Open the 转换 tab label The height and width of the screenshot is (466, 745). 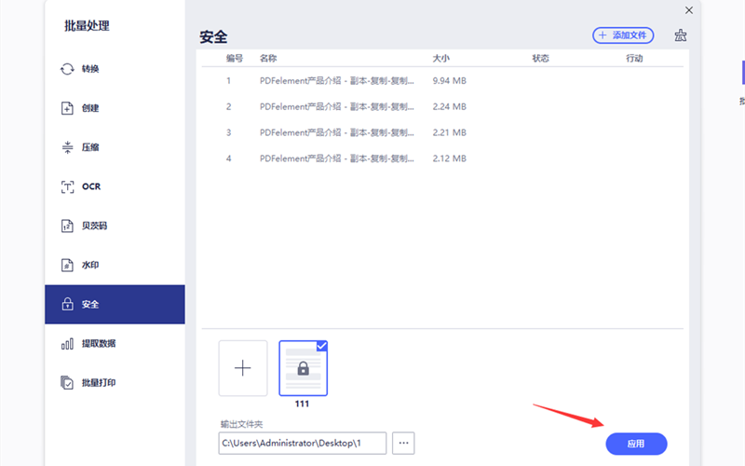click(90, 69)
